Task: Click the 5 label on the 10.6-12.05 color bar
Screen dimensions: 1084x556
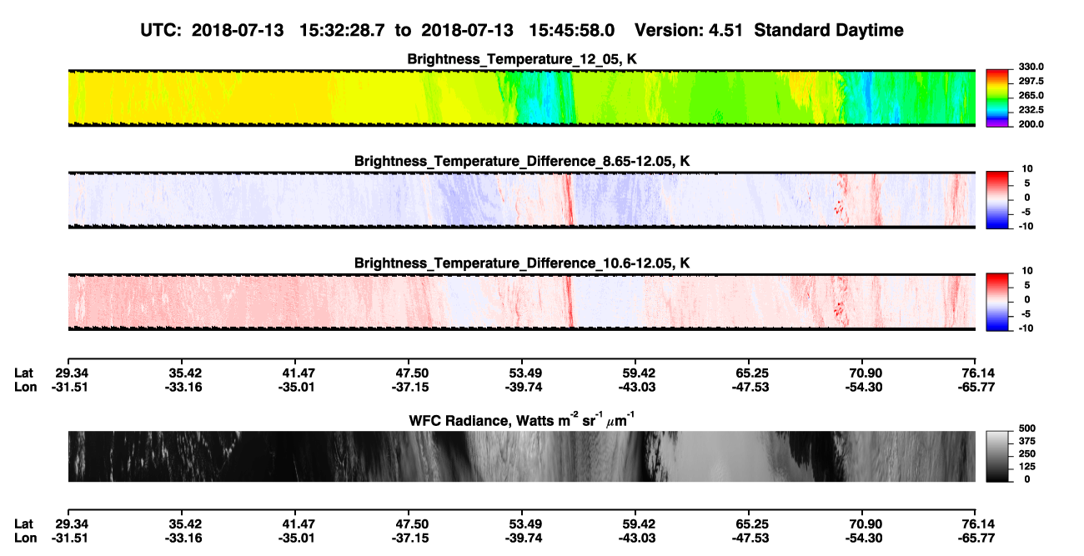Action: pyautogui.click(x=1028, y=285)
